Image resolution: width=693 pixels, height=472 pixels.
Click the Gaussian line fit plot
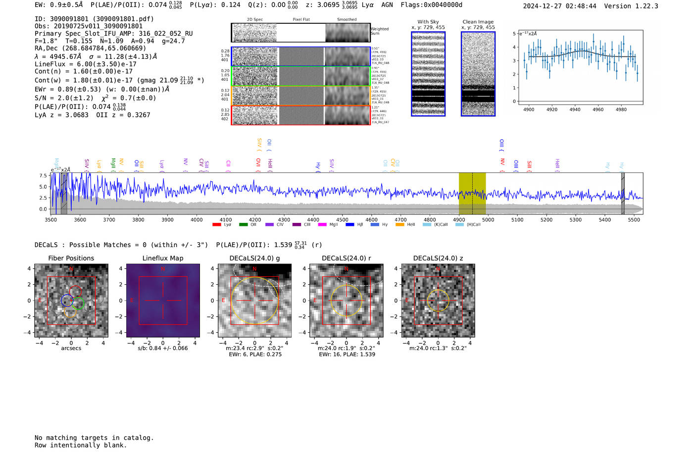click(x=580, y=67)
